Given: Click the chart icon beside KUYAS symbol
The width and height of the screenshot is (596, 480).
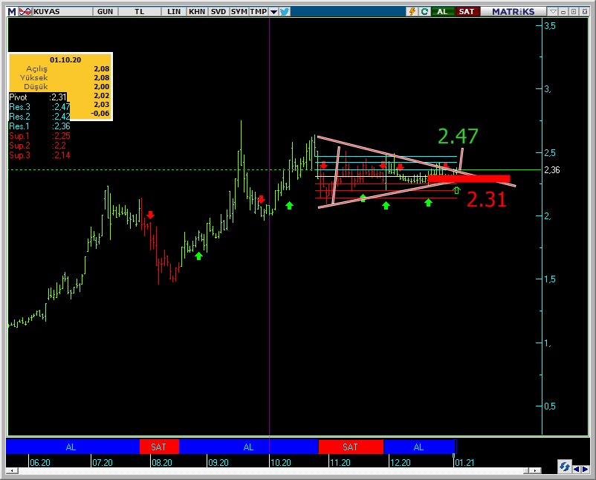Looking at the screenshot, I should (25, 12).
